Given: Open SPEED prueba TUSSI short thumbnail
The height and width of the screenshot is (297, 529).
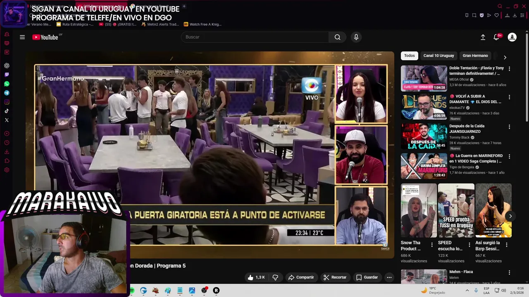Looking at the screenshot, I should coord(456,210).
